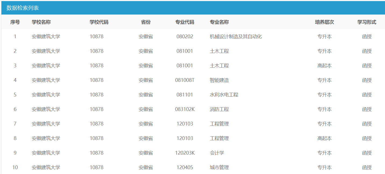Select school code 10878 in the 消防工程 row
Viewport: 385px width, 174px height.
click(x=97, y=109)
